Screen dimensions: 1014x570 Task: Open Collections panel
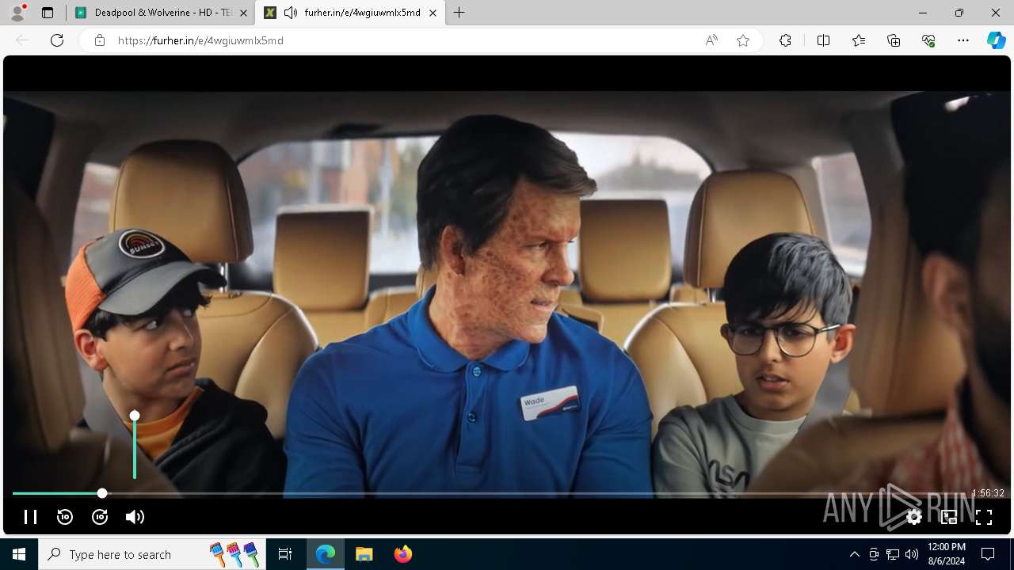tap(894, 40)
